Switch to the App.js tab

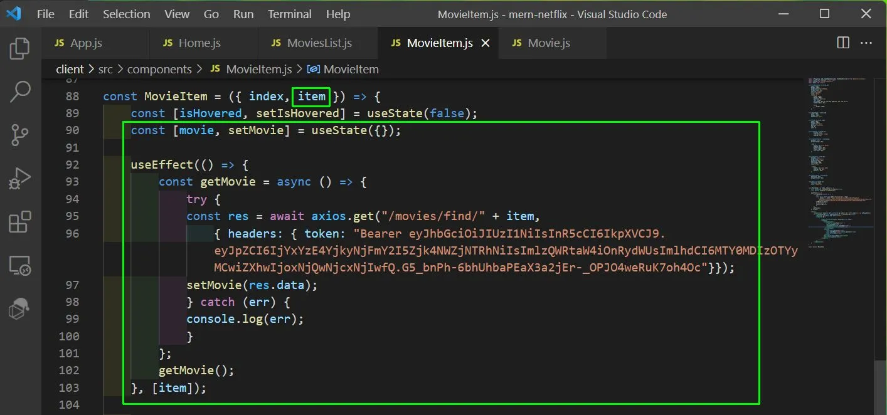coord(95,43)
